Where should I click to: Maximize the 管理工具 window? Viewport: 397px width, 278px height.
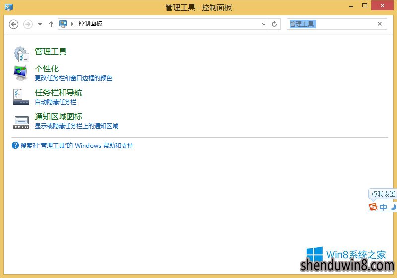365,5
